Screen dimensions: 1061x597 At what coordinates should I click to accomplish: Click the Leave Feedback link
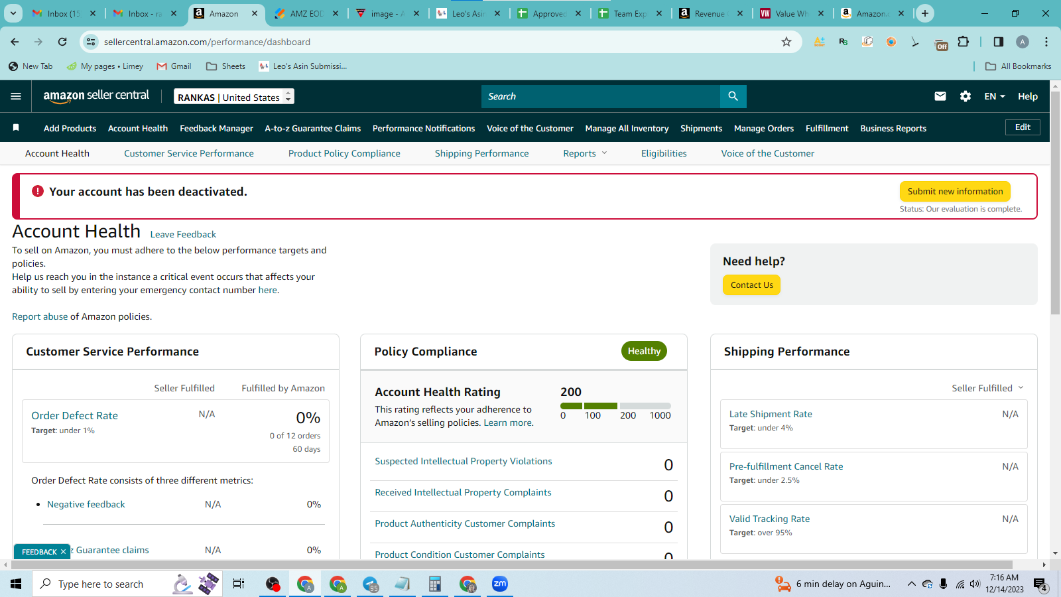pyautogui.click(x=183, y=234)
